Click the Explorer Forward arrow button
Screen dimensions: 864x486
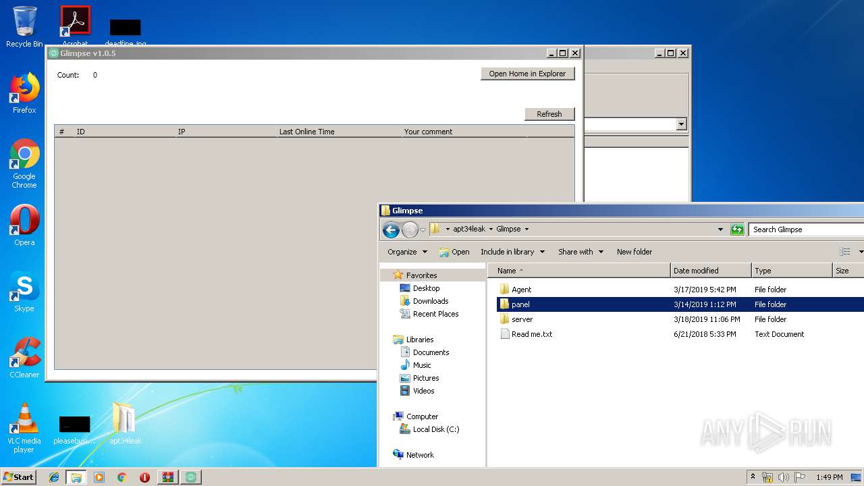410,230
